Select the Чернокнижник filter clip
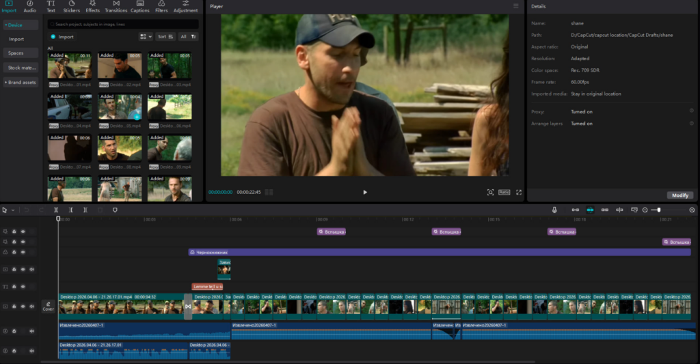 coord(440,253)
